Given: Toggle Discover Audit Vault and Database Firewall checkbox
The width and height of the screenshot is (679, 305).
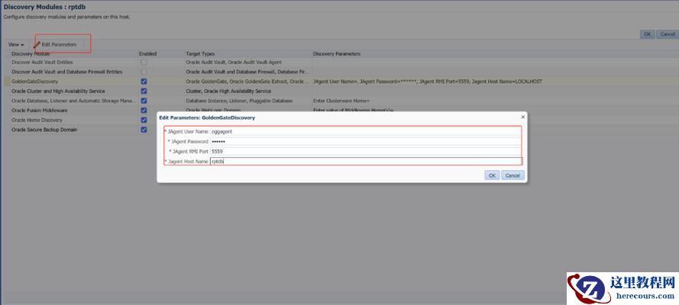Looking at the screenshot, I should click(144, 72).
